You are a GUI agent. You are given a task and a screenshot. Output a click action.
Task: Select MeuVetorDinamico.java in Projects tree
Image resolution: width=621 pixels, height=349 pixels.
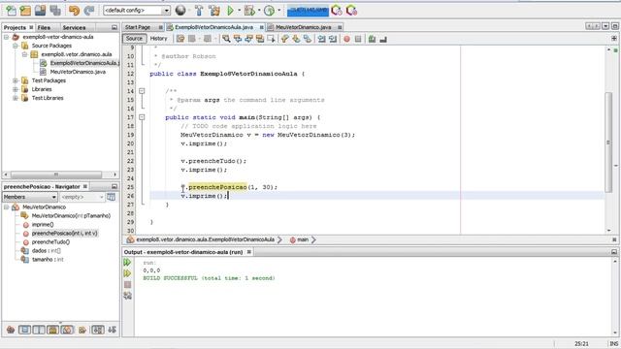[78, 72]
